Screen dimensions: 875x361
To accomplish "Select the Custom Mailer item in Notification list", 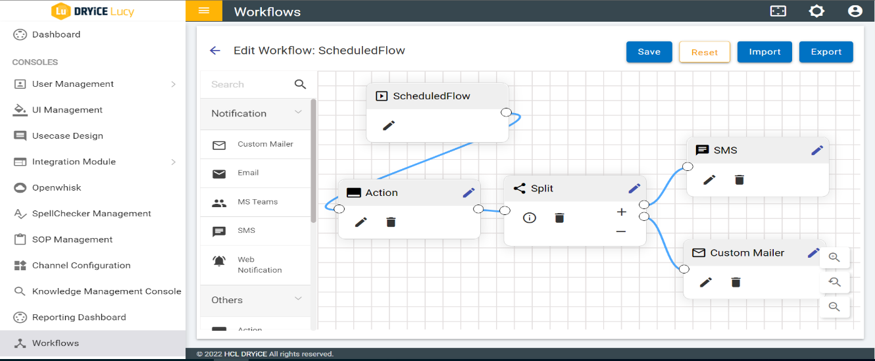I will tap(255, 144).
